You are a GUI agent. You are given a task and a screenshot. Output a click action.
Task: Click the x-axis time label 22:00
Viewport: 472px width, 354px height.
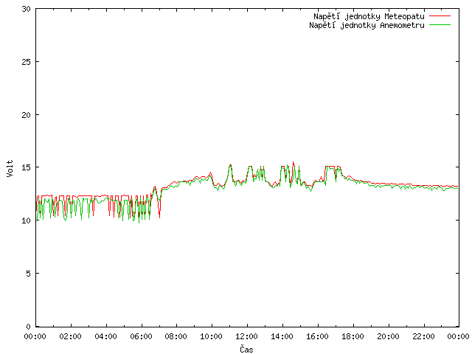[423, 336]
